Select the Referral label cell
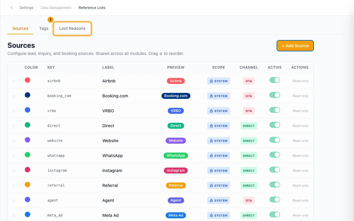 click(x=110, y=185)
